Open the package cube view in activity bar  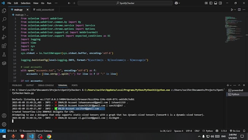pyautogui.click(x=4, y=63)
